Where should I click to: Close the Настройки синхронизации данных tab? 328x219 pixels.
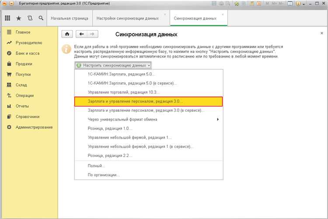coord(165,14)
